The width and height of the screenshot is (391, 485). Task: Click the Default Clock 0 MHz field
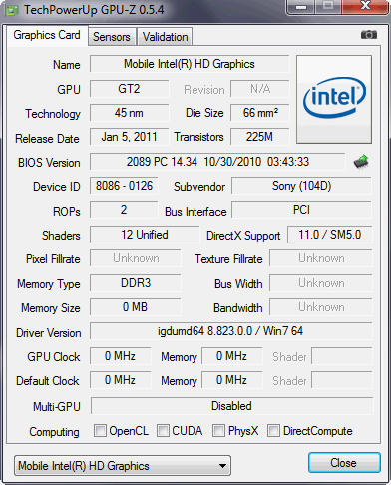[x=120, y=380]
